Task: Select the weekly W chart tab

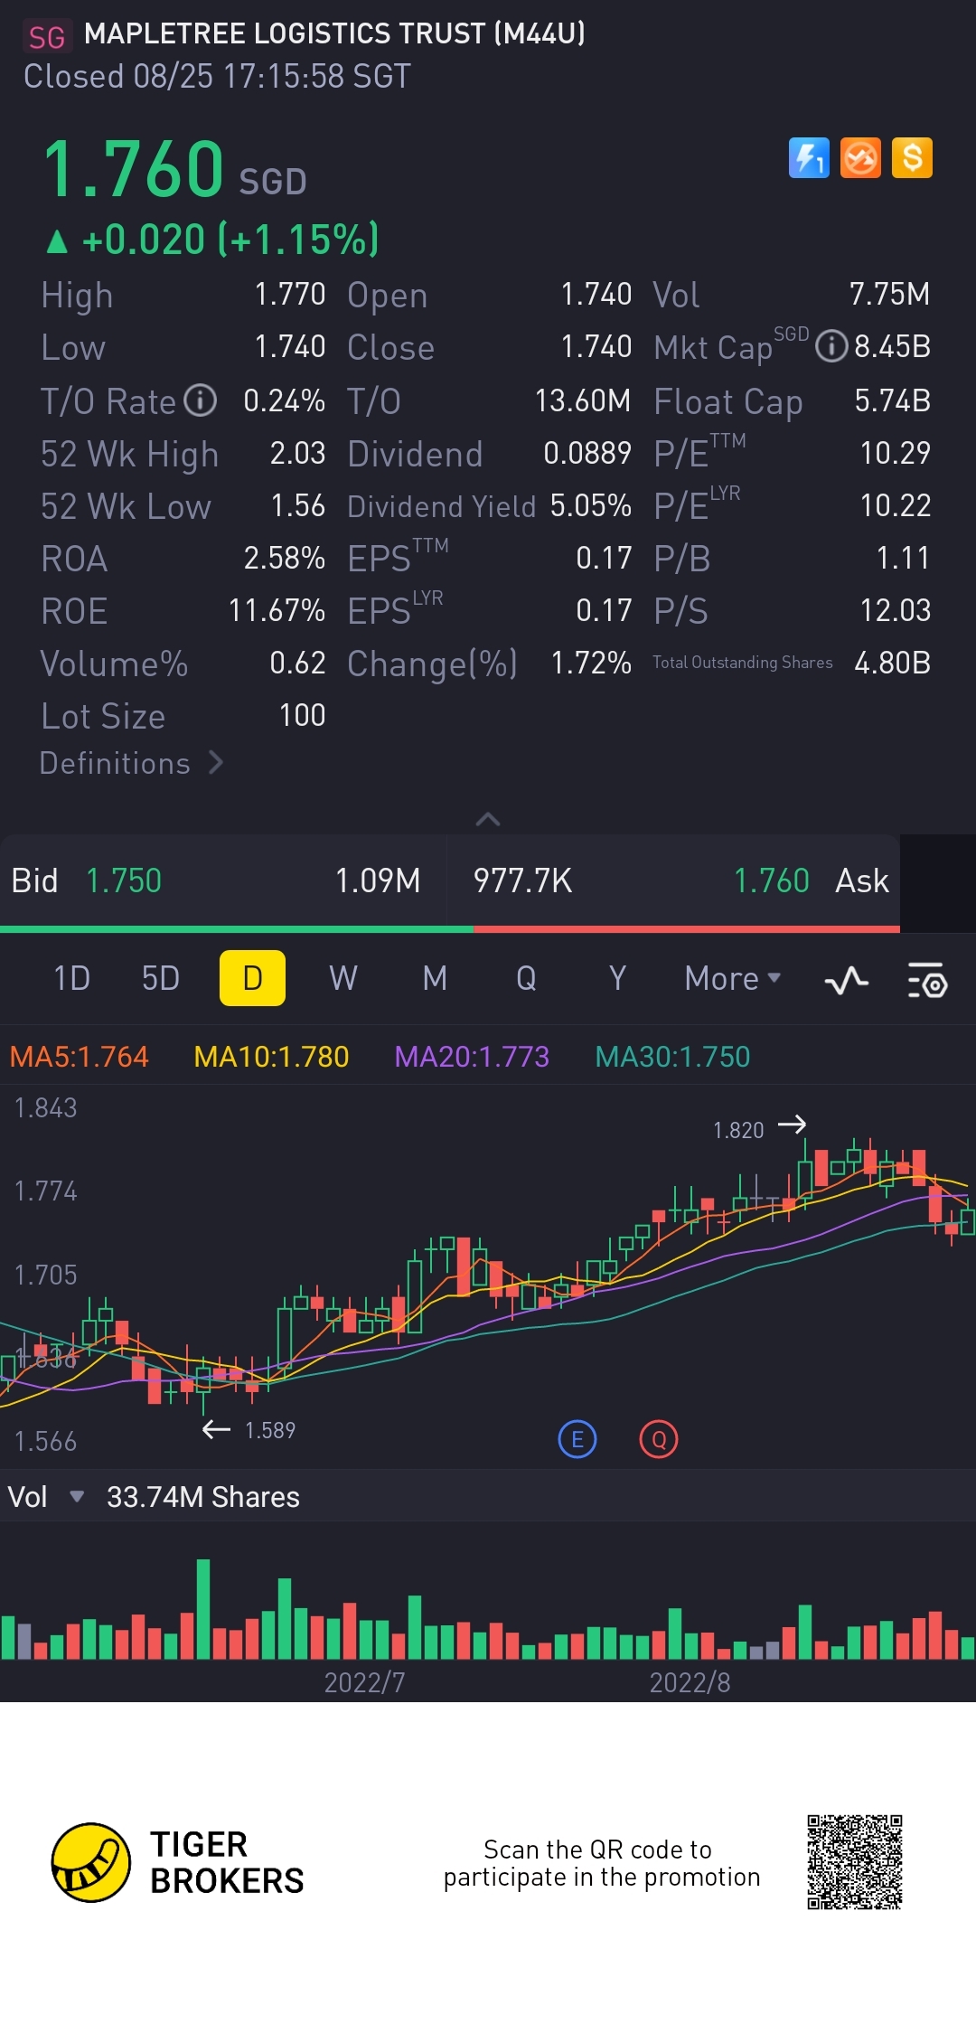Action: pyautogui.click(x=343, y=978)
